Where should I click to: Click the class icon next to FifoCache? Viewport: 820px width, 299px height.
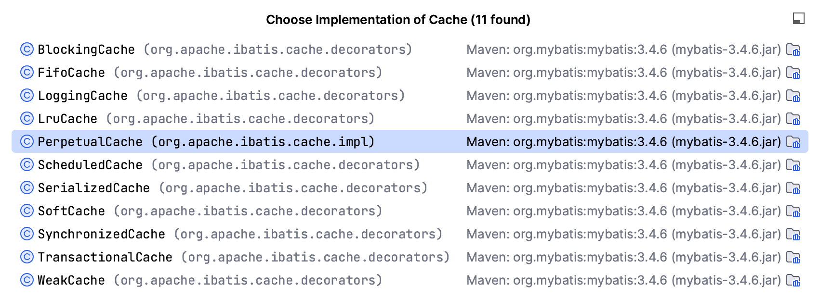point(27,73)
